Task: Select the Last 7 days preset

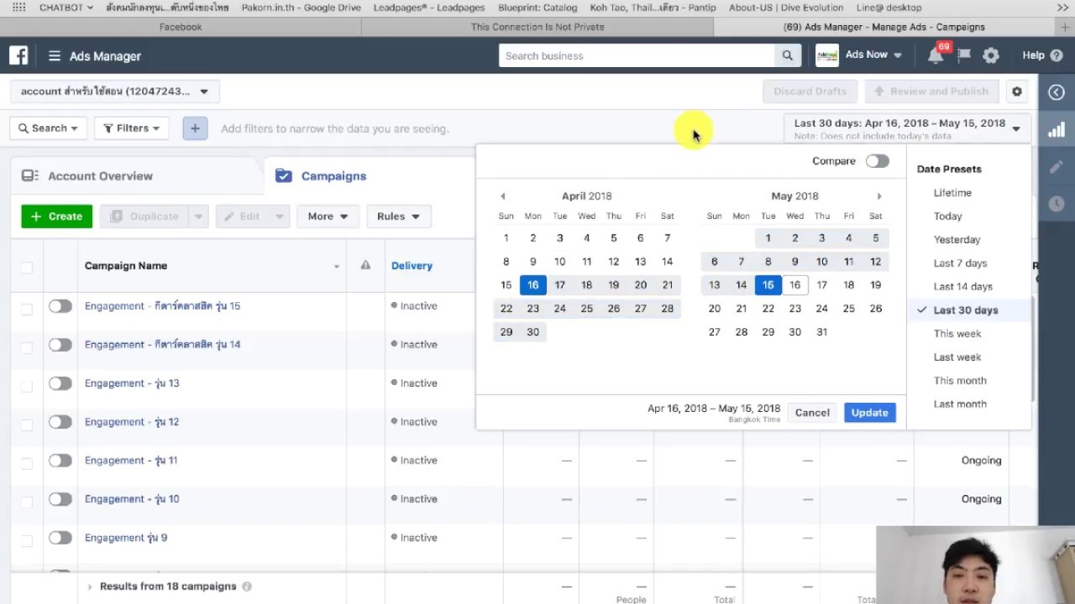Action: click(960, 263)
